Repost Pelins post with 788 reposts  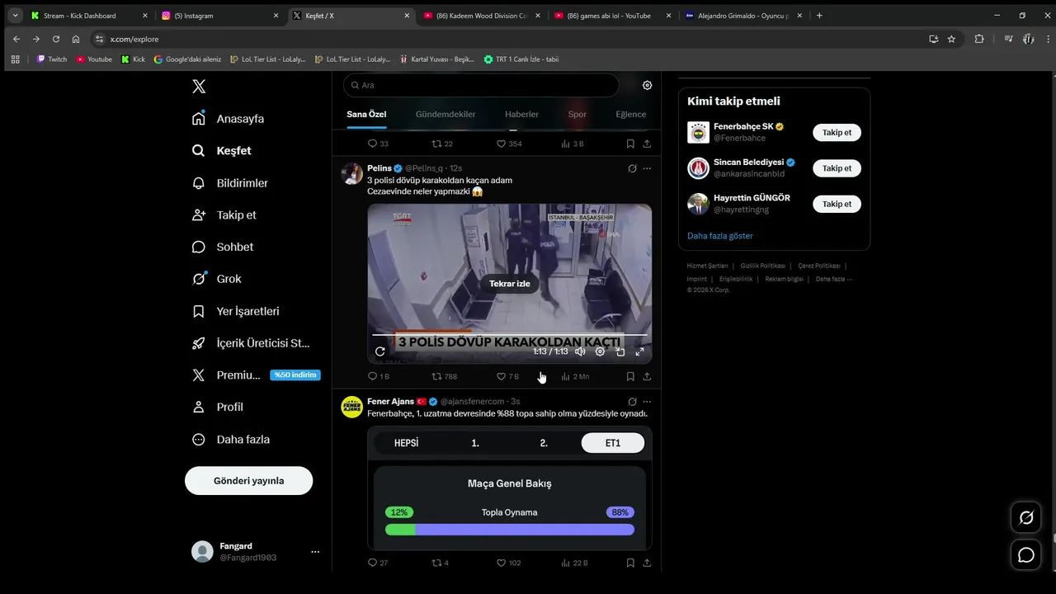click(x=444, y=376)
